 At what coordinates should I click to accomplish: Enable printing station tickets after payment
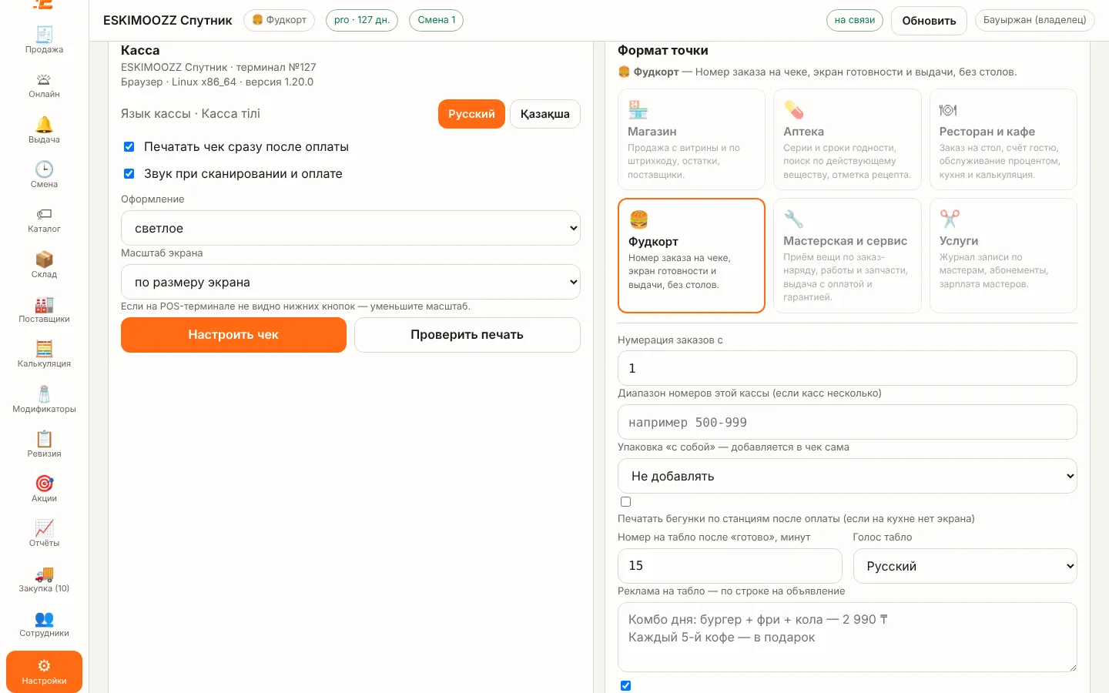coord(626,502)
